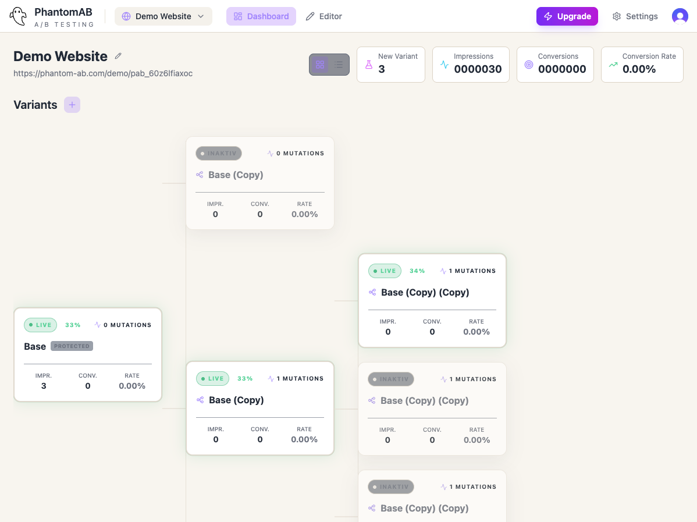Click the PhantomAB ghost logo
Image resolution: width=697 pixels, height=522 pixels.
click(x=19, y=16)
